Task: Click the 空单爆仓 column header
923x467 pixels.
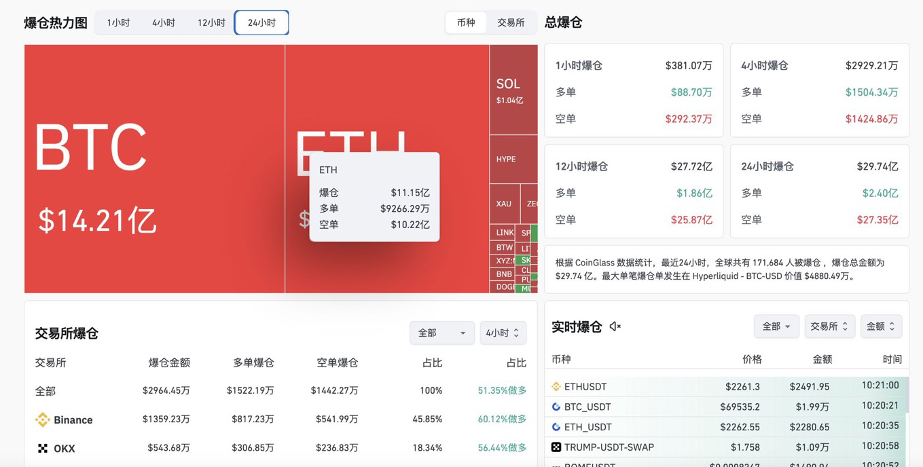Action: point(338,362)
